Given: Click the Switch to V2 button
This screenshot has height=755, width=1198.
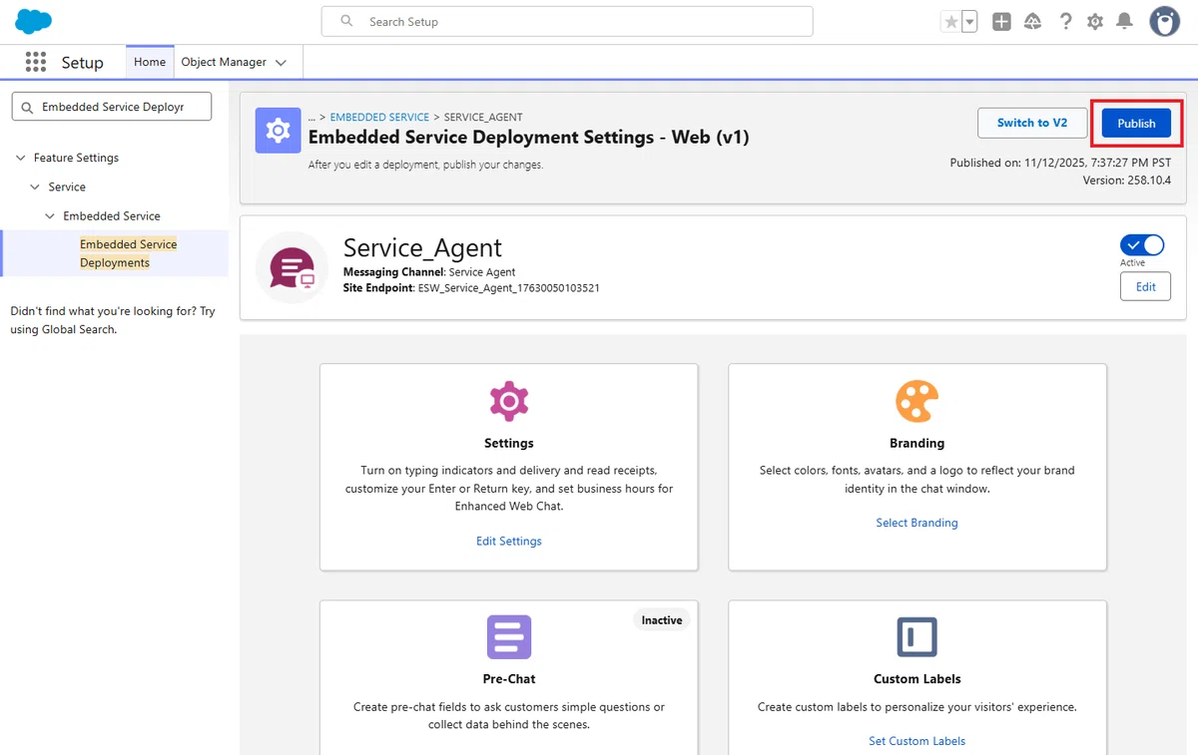Looking at the screenshot, I should point(1032,123).
